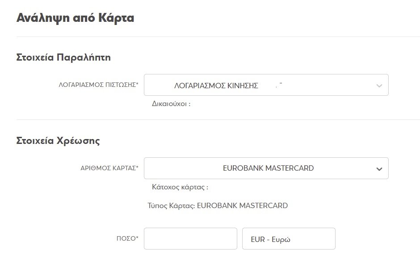This screenshot has height=258, width=420.
Task: Click the Κάτοχος κάρτας cardholder text
Action: [180, 187]
